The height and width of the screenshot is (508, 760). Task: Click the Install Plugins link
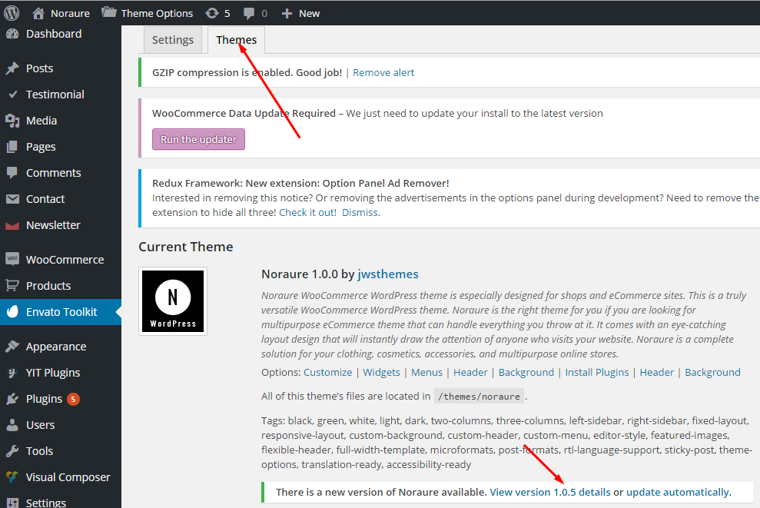pos(596,372)
